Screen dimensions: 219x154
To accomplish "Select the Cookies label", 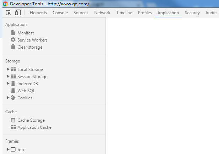I will (25, 98).
